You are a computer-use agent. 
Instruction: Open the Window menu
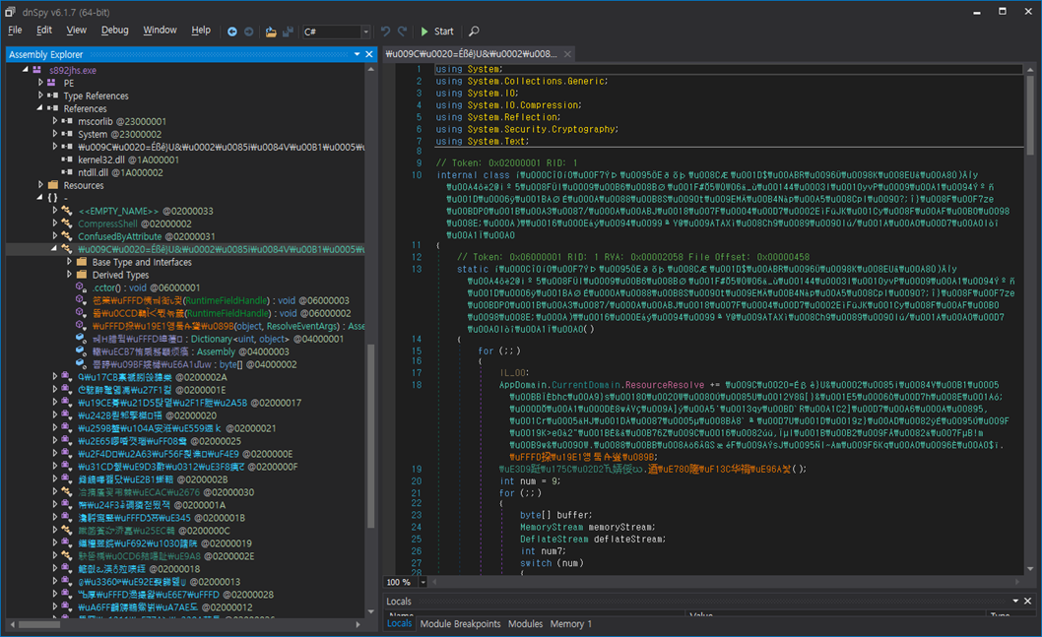(x=160, y=31)
